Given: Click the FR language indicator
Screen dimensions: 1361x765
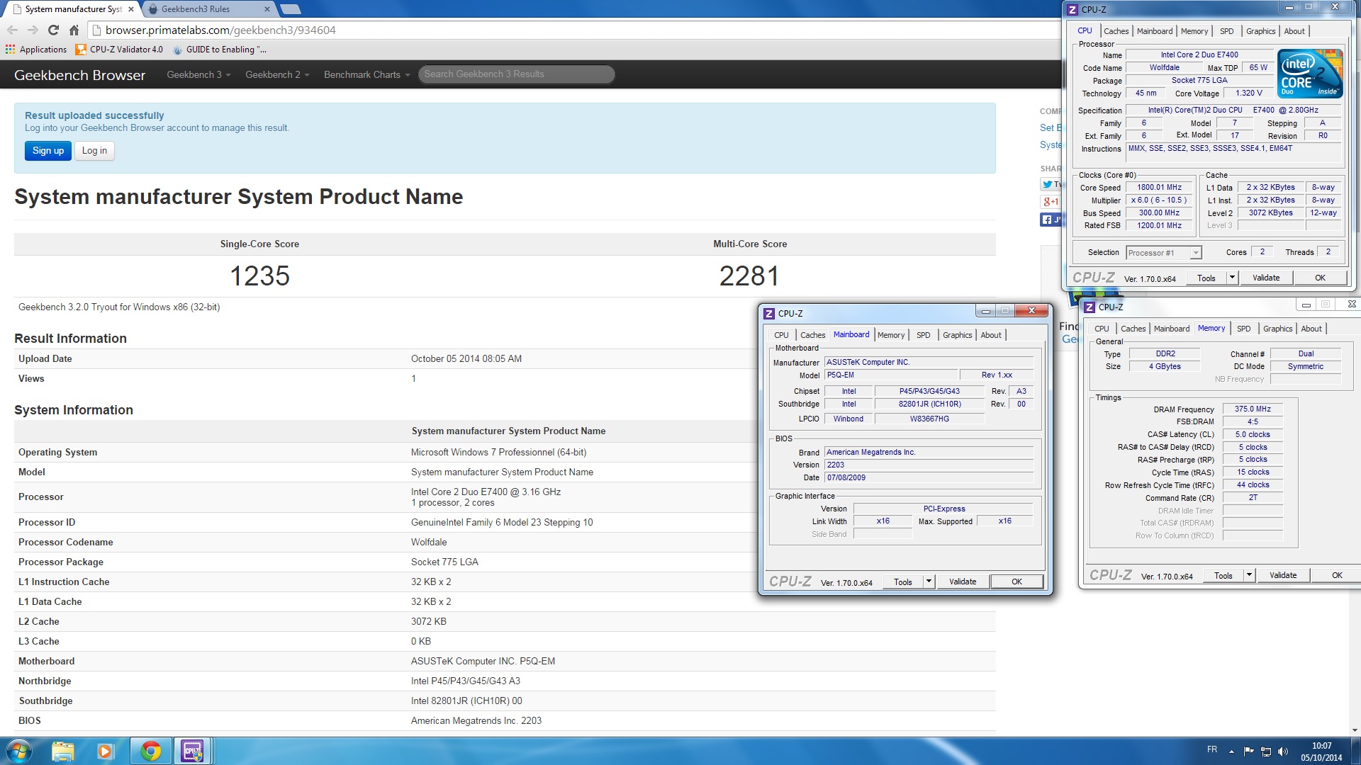Looking at the screenshot, I should point(1212,749).
